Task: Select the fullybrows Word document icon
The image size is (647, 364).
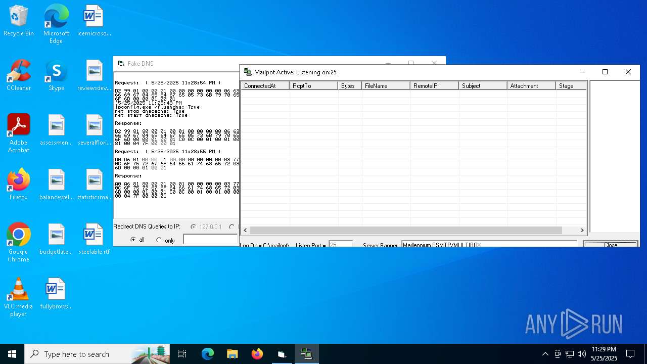Action: coord(56,294)
